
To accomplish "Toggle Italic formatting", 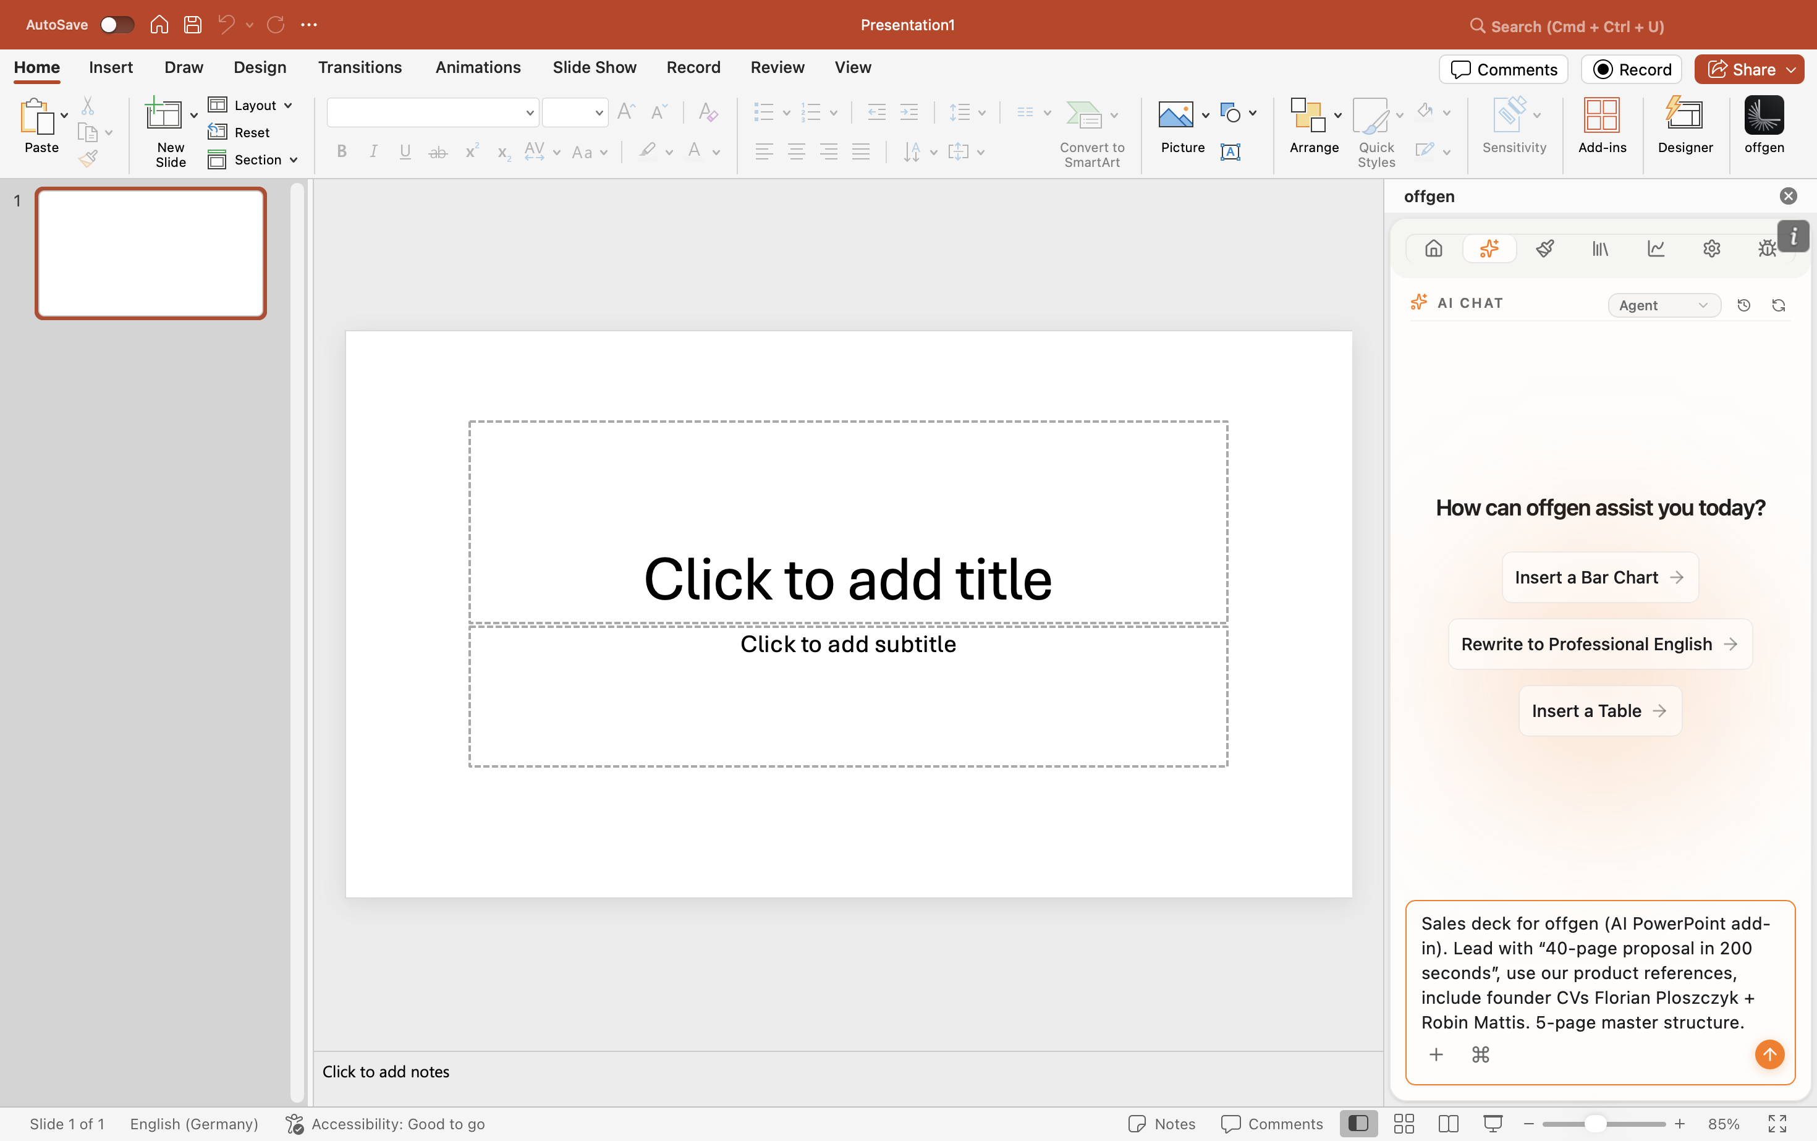I will pos(373,151).
